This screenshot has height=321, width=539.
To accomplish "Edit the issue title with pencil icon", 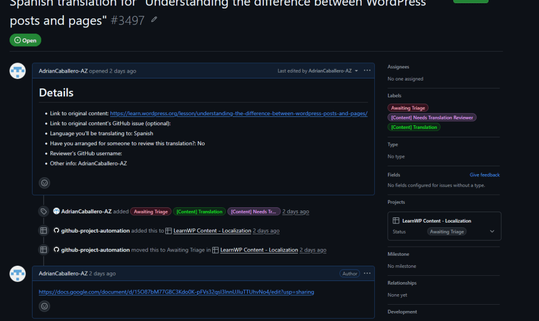I will tap(154, 19).
